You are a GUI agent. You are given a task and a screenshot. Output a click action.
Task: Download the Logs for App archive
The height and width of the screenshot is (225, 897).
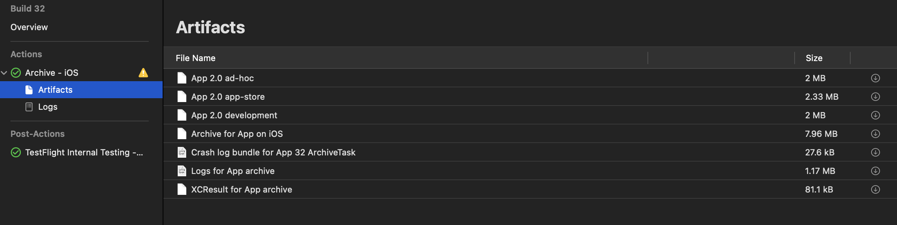pyautogui.click(x=876, y=171)
